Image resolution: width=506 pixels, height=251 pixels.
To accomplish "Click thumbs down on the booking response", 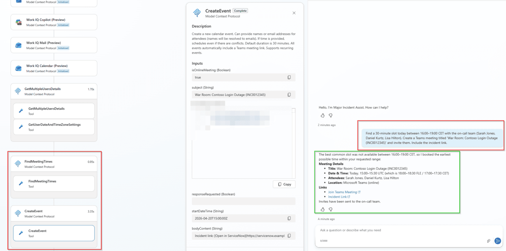I will (x=330, y=209).
